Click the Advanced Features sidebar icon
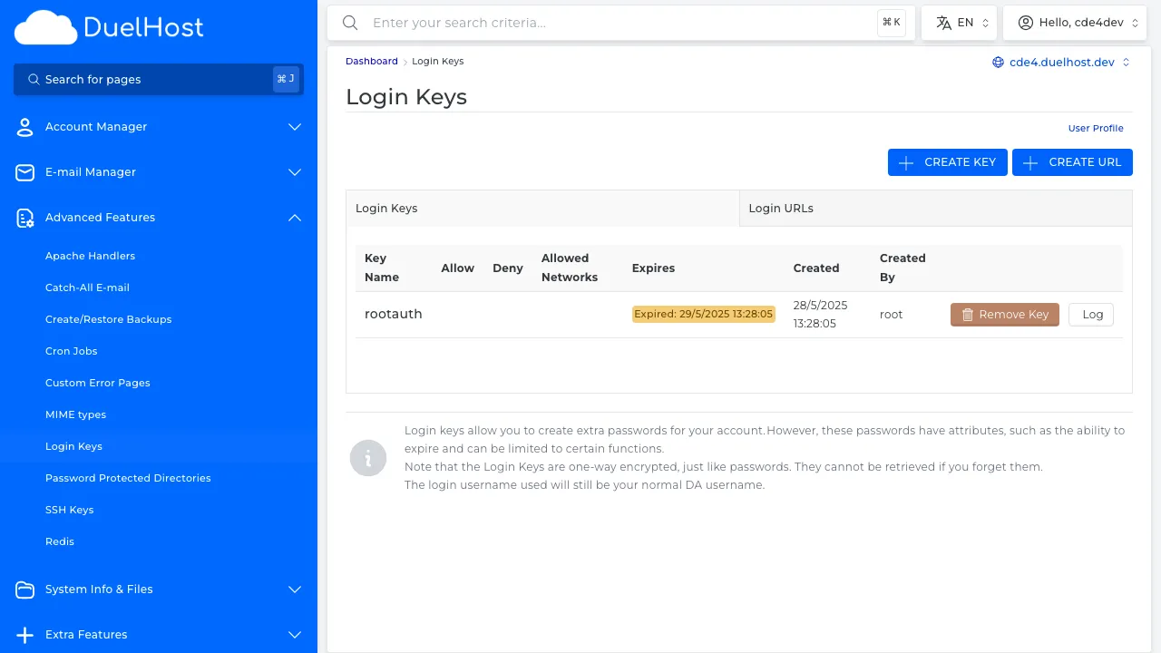The image size is (1161, 653). 24,218
